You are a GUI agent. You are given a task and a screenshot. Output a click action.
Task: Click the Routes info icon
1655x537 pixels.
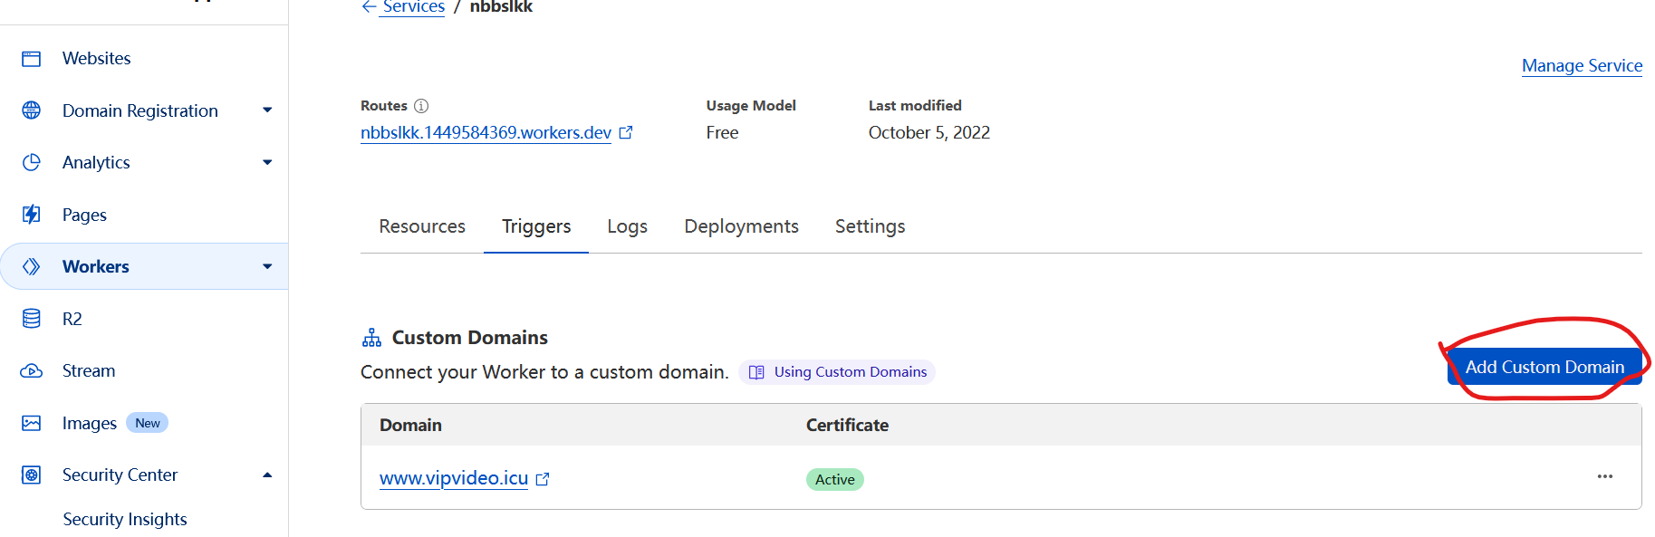point(421,106)
